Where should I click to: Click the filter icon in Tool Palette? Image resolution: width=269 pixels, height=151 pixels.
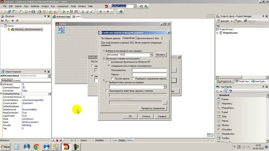pos(231,91)
